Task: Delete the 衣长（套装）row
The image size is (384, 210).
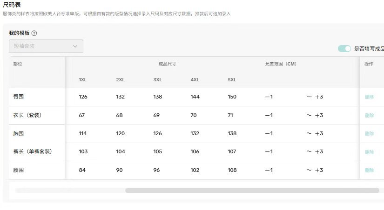Action: pyautogui.click(x=369, y=115)
